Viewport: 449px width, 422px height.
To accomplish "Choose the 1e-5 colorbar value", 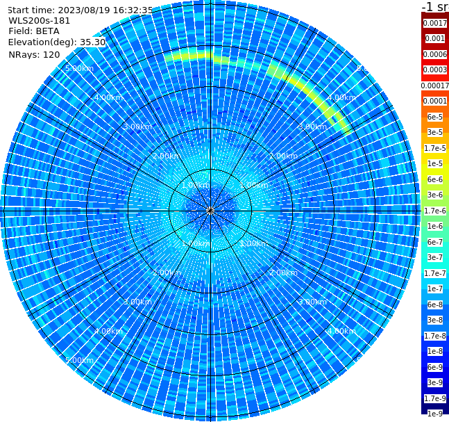I will click(435, 163).
